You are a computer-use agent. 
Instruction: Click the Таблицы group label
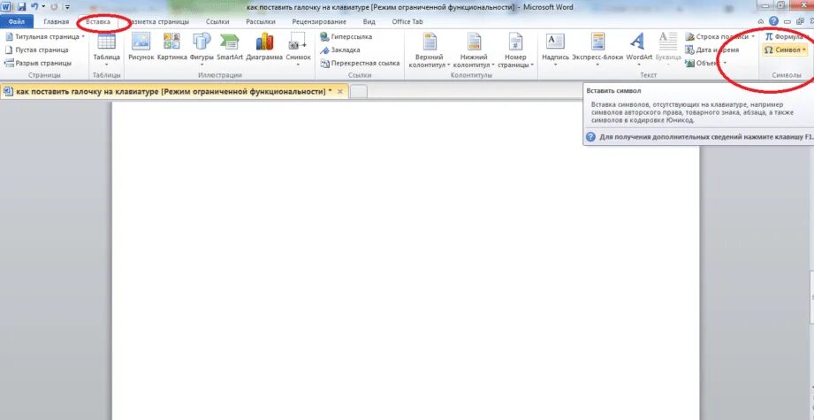click(x=106, y=75)
